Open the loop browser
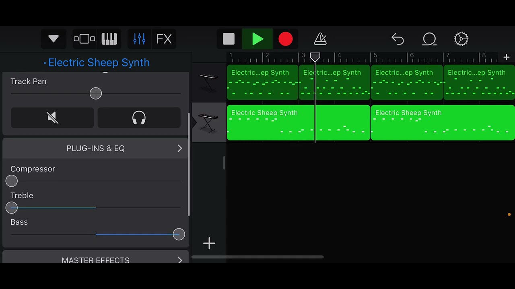 click(429, 39)
